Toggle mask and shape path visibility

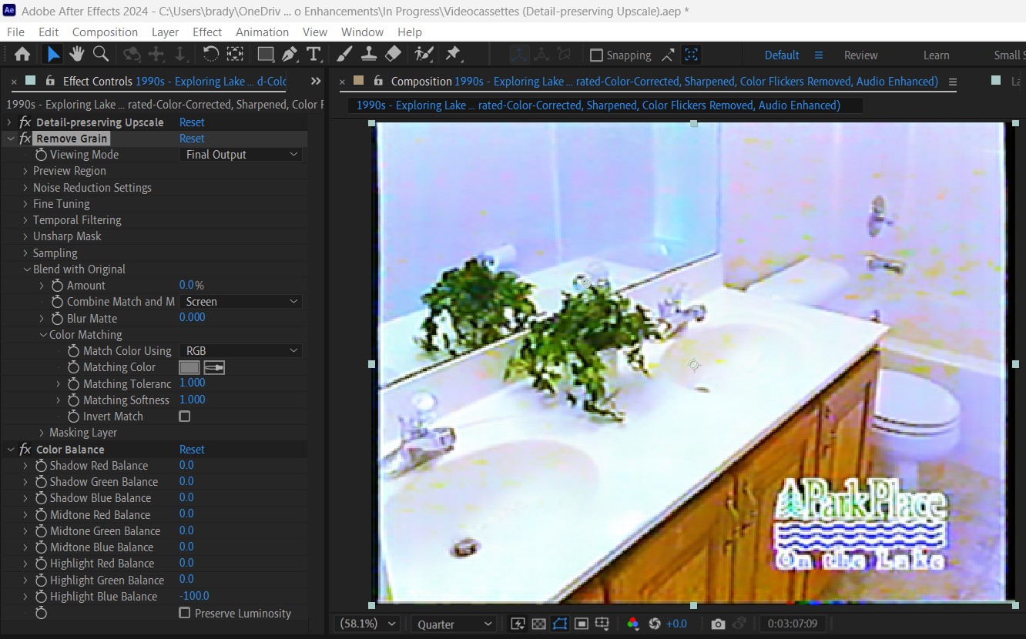click(560, 624)
